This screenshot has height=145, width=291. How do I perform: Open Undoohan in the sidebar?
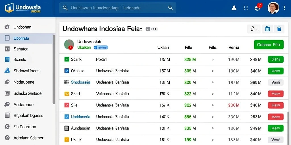[x=22, y=27]
